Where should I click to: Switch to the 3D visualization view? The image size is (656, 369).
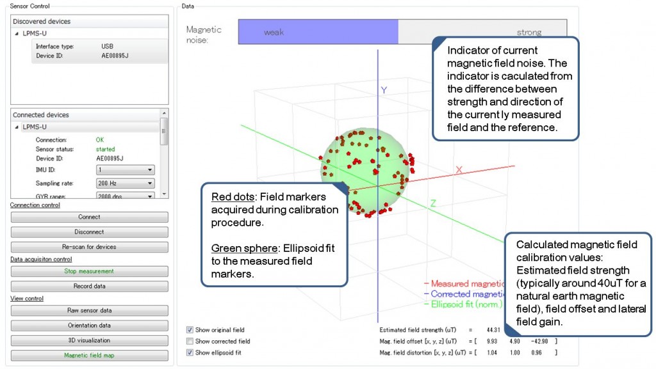[x=89, y=341]
